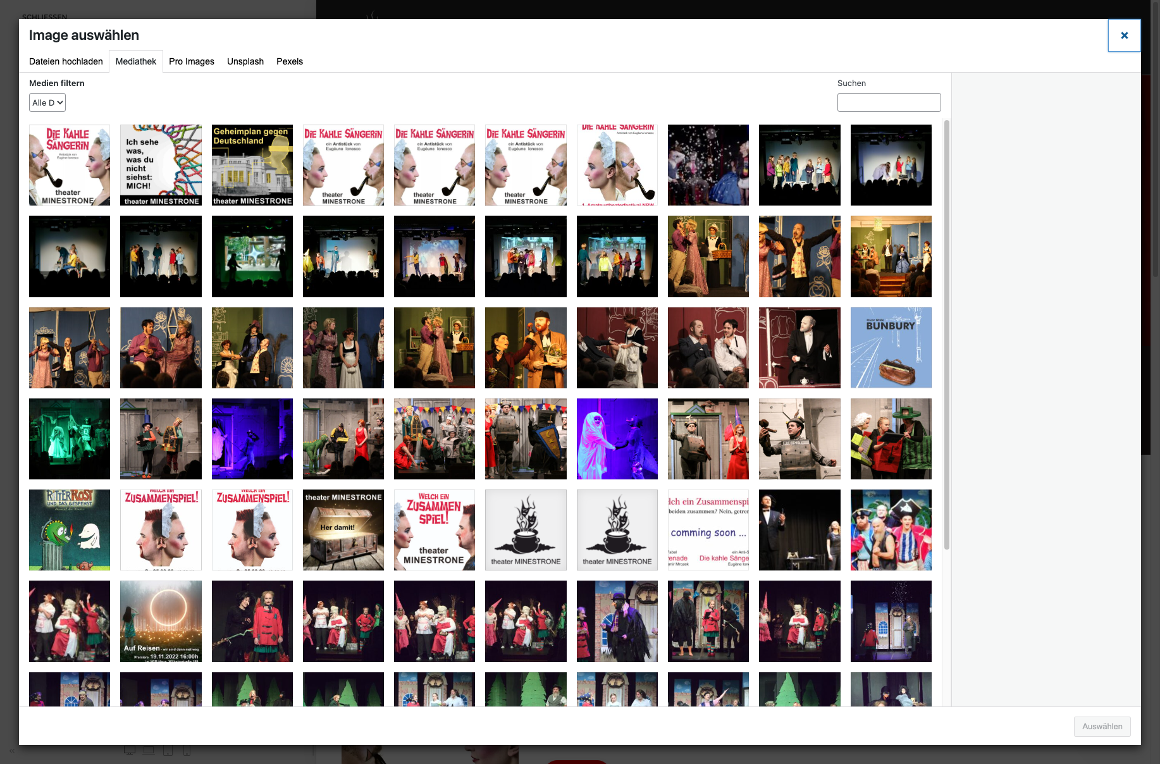The width and height of the screenshot is (1160, 764).
Task: Click the Auswählen button
Action: point(1101,726)
